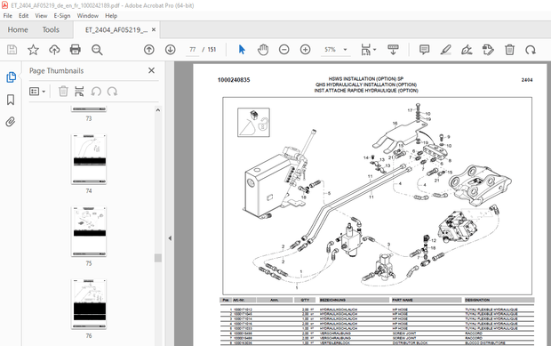Viewport: 551px width, 346px height.
Task: Open the Help menu
Action: [x=111, y=16]
